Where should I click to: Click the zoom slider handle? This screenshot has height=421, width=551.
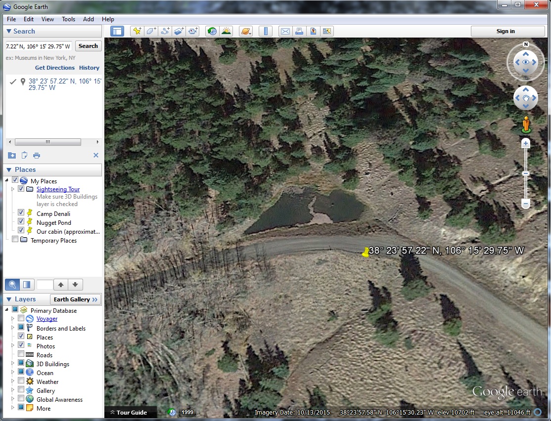(x=526, y=173)
